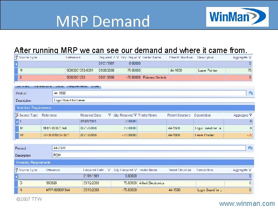This screenshot has height=209, width=278.
Task: Click the WinMan logo
Action: pyautogui.click(x=237, y=17)
